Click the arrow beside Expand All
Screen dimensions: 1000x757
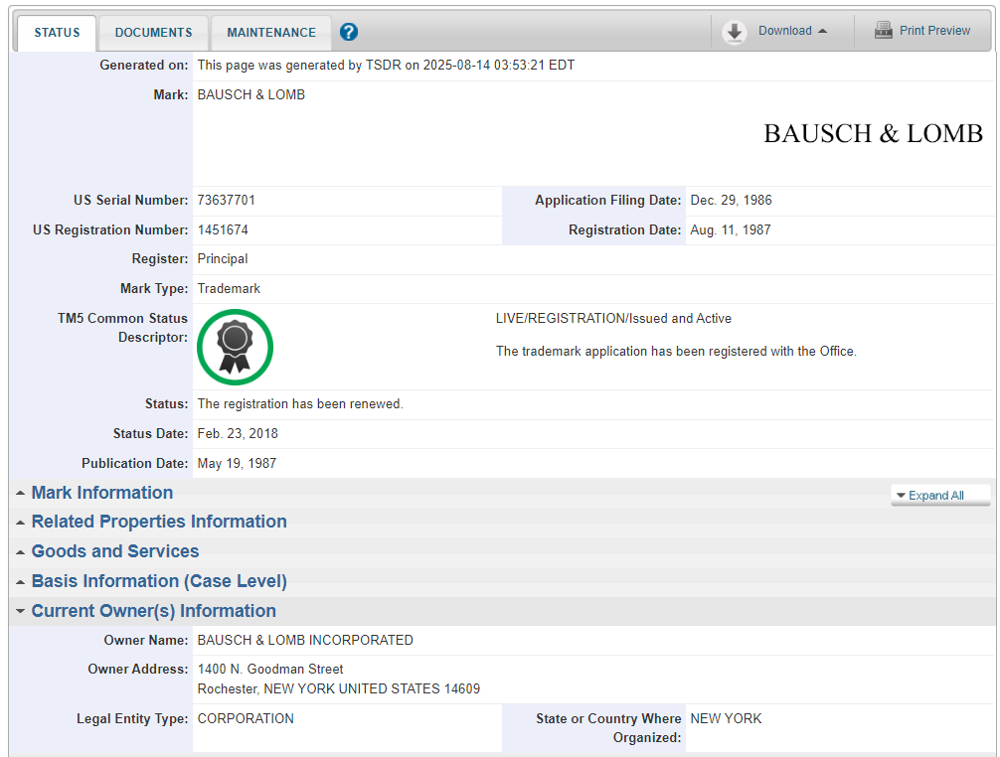pyautogui.click(x=901, y=496)
